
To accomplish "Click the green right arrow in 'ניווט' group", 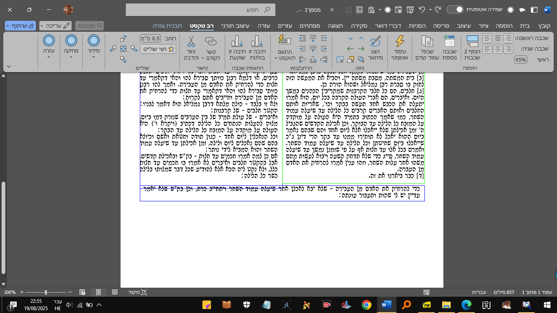I will click(361, 49).
